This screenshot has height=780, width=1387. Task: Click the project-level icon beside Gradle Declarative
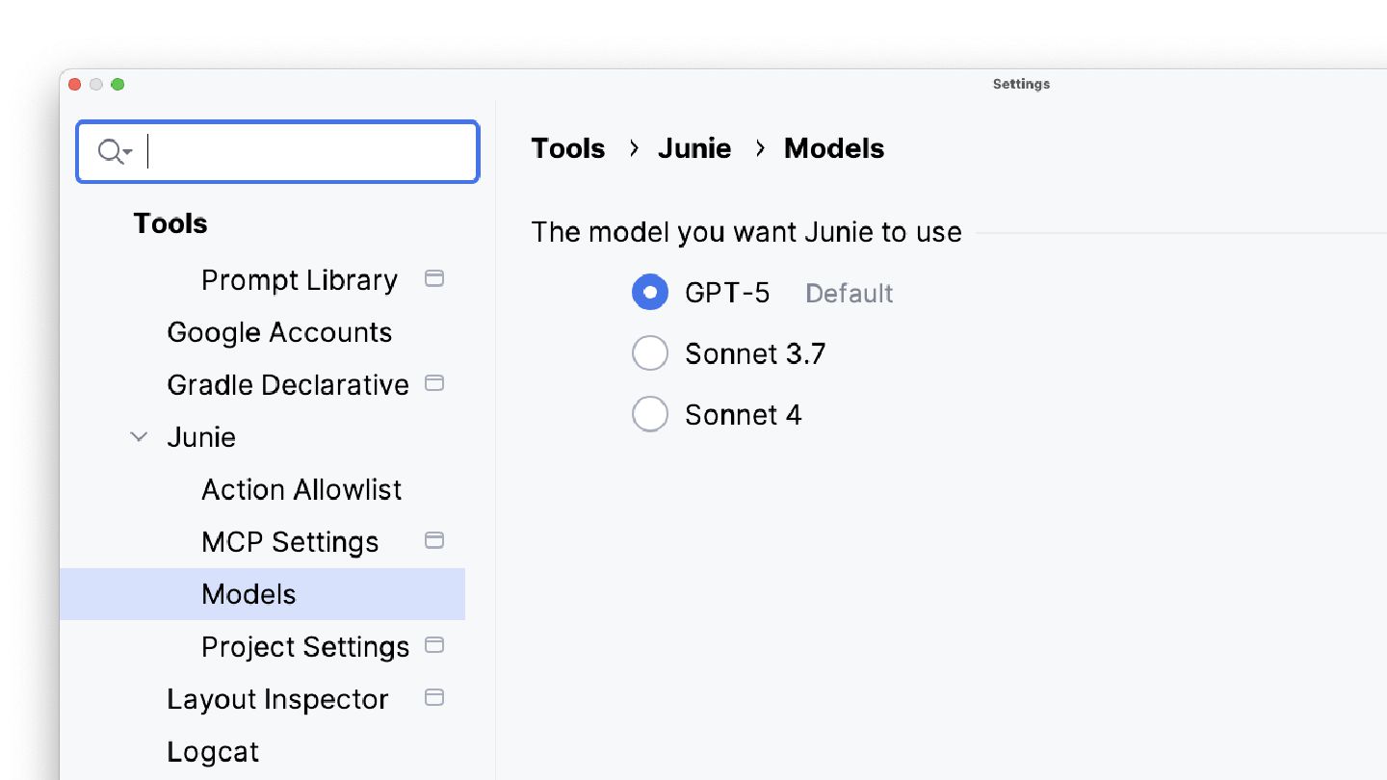pos(434,383)
